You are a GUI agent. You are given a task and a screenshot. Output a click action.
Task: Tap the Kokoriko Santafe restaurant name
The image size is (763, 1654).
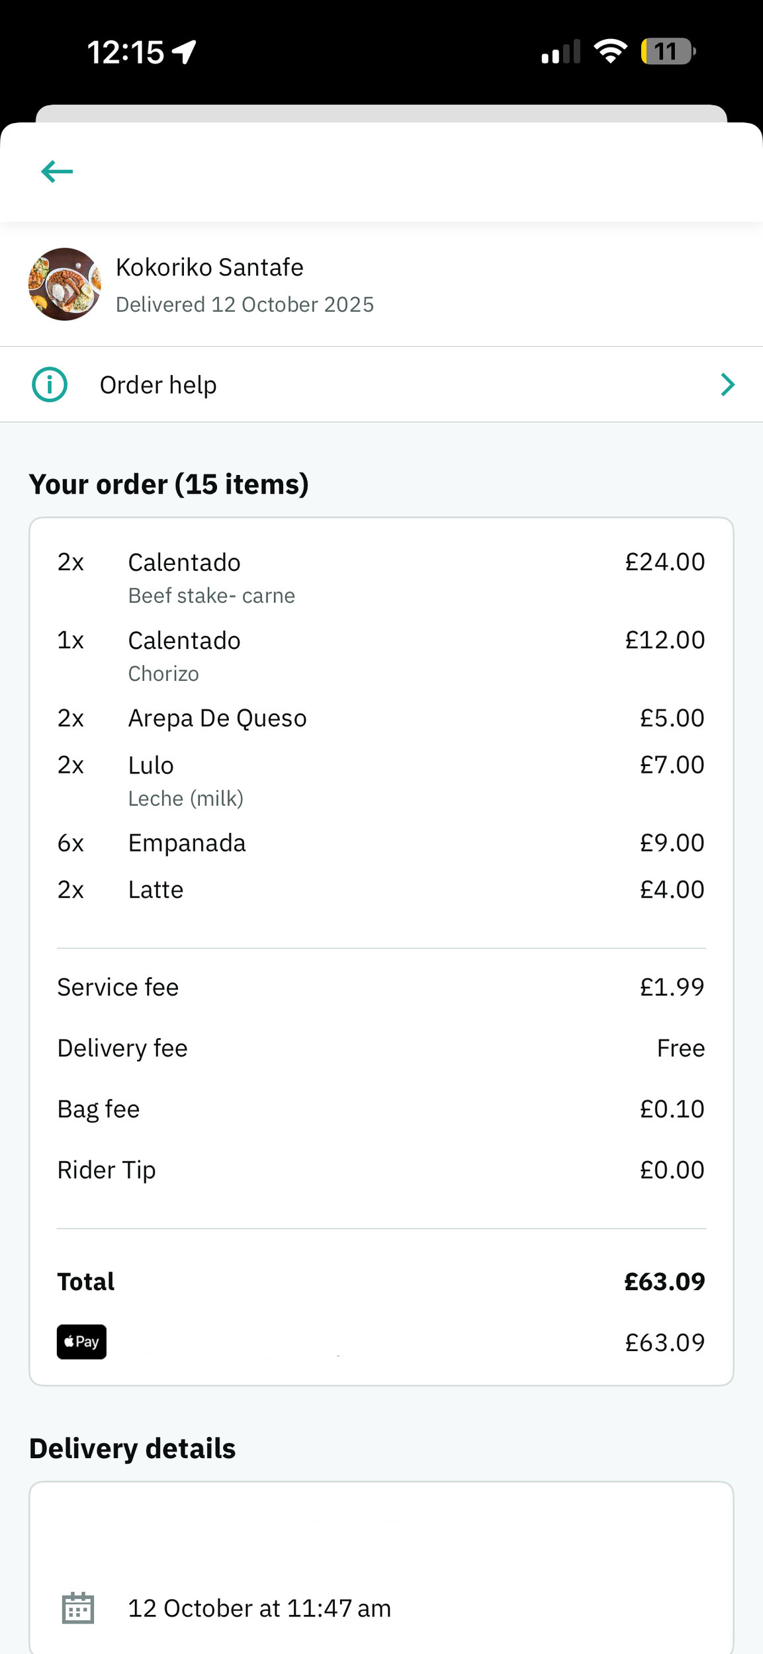(209, 267)
